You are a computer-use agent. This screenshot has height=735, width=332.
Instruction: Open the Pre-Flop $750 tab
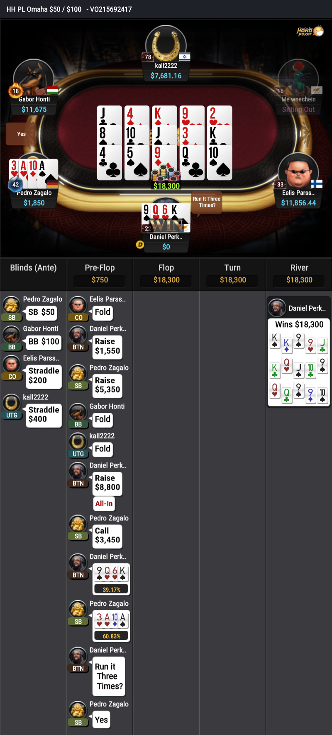pyautogui.click(x=100, y=274)
